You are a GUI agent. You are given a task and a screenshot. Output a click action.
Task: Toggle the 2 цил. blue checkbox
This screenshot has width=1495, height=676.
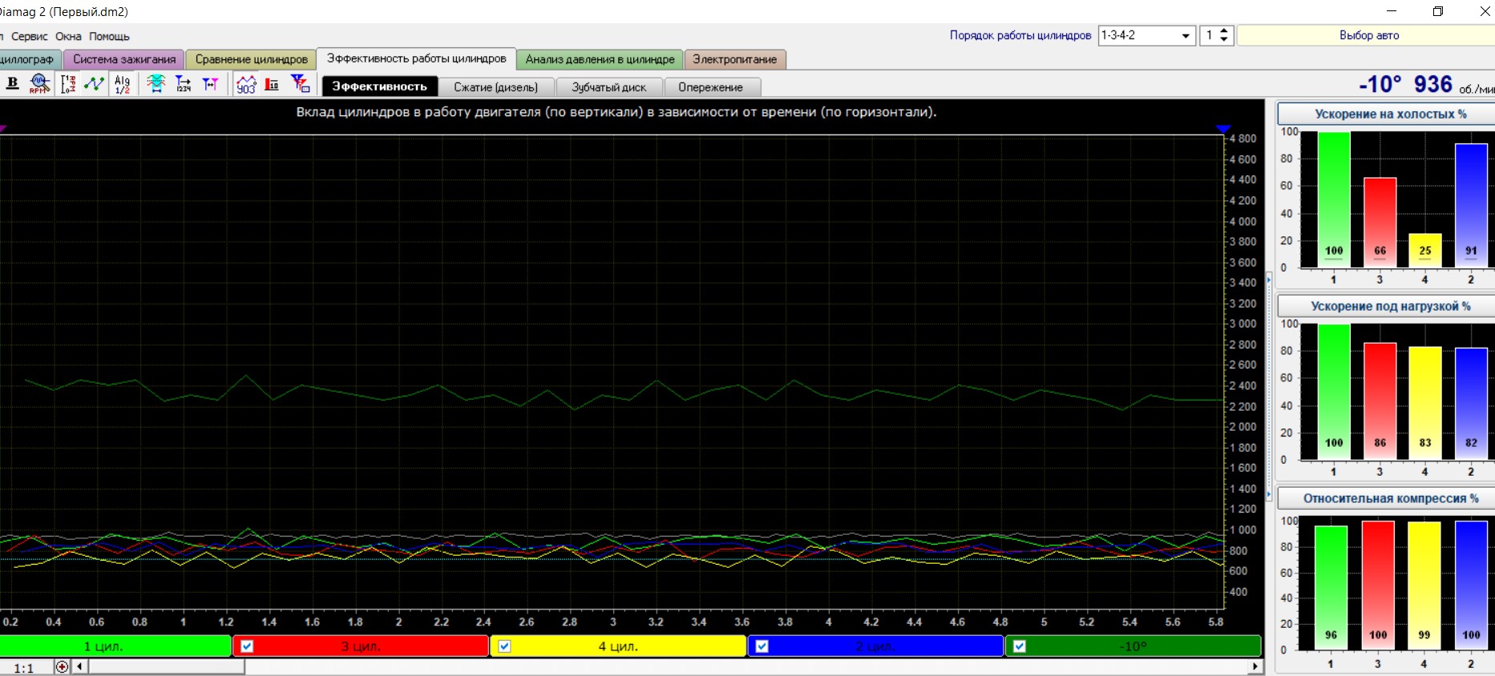click(762, 646)
